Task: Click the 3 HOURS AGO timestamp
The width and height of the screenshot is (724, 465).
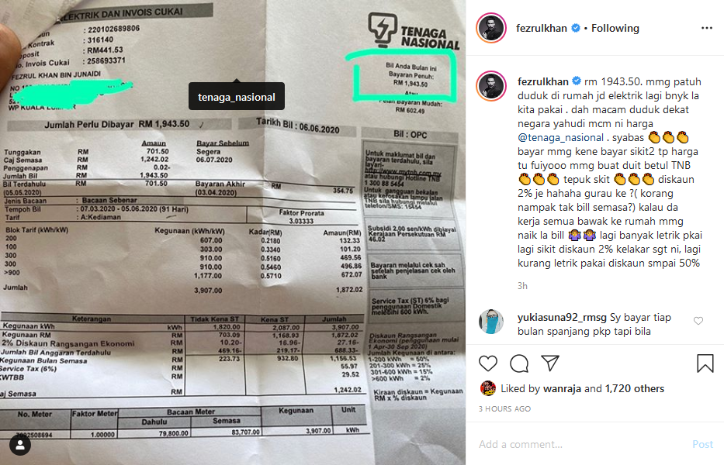Action: [504, 408]
